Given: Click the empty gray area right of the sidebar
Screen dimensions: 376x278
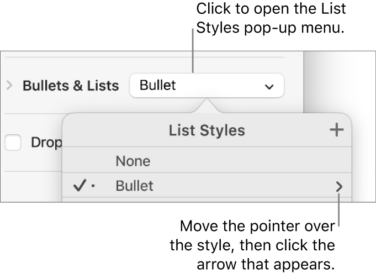Looking at the screenshot, I should [x=340, y=77].
